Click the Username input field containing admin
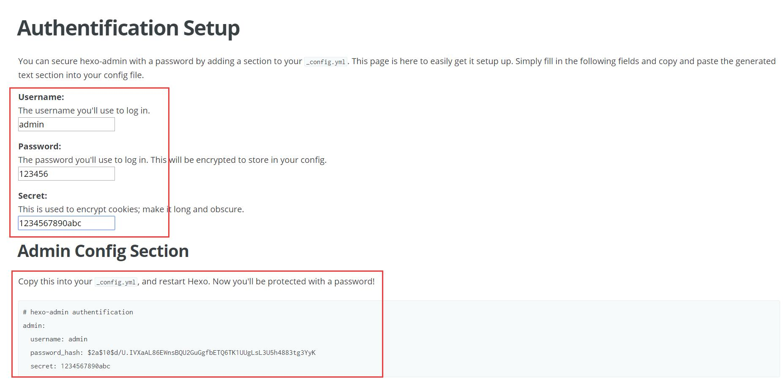The width and height of the screenshot is (783, 381). coord(66,124)
